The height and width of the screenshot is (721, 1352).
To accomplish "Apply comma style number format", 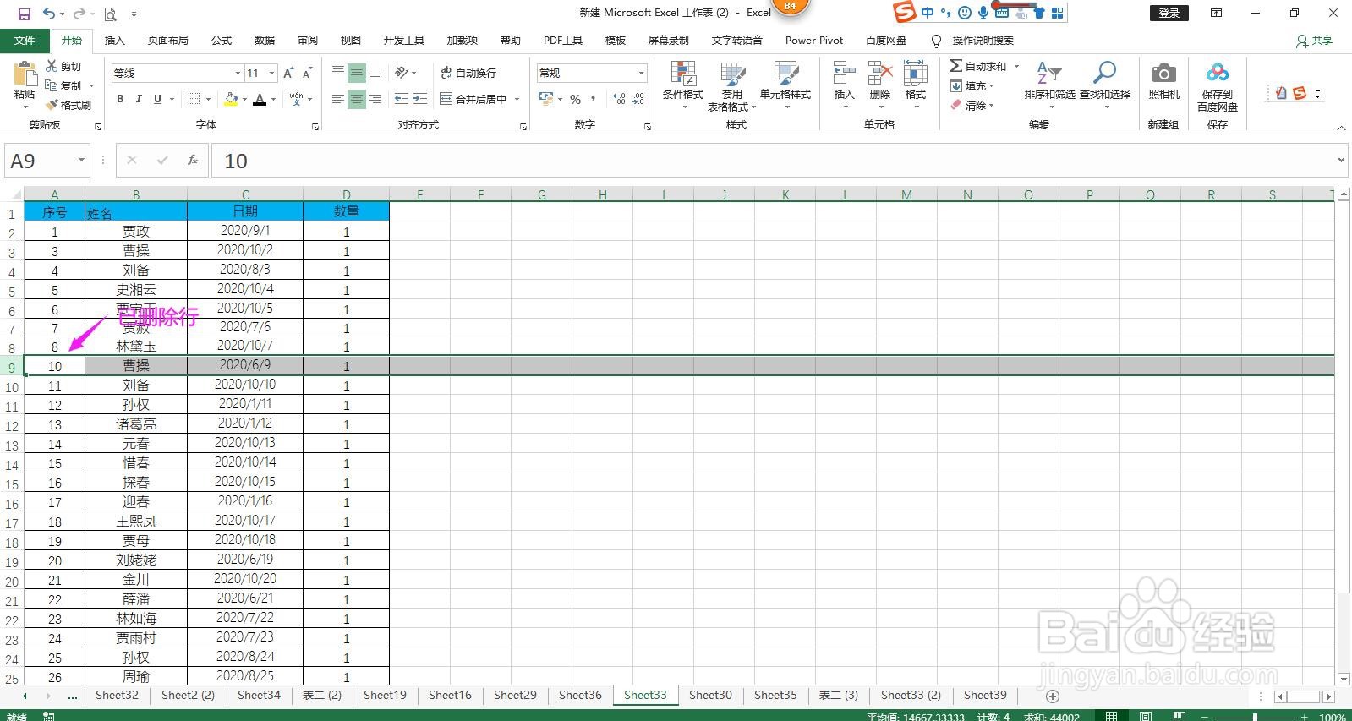I will (594, 99).
